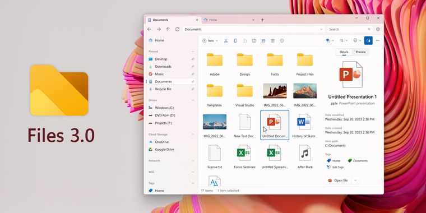Screen dimensions: 426x213
Task: Collapse the Drives sidebar section
Action: [x=193, y=100]
